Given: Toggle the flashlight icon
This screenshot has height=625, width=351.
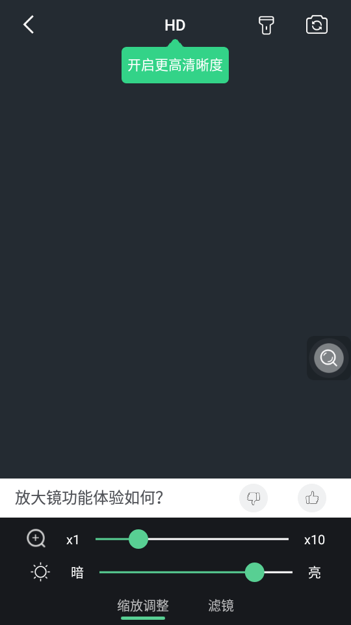Looking at the screenshot, I should tap(266, 25).
